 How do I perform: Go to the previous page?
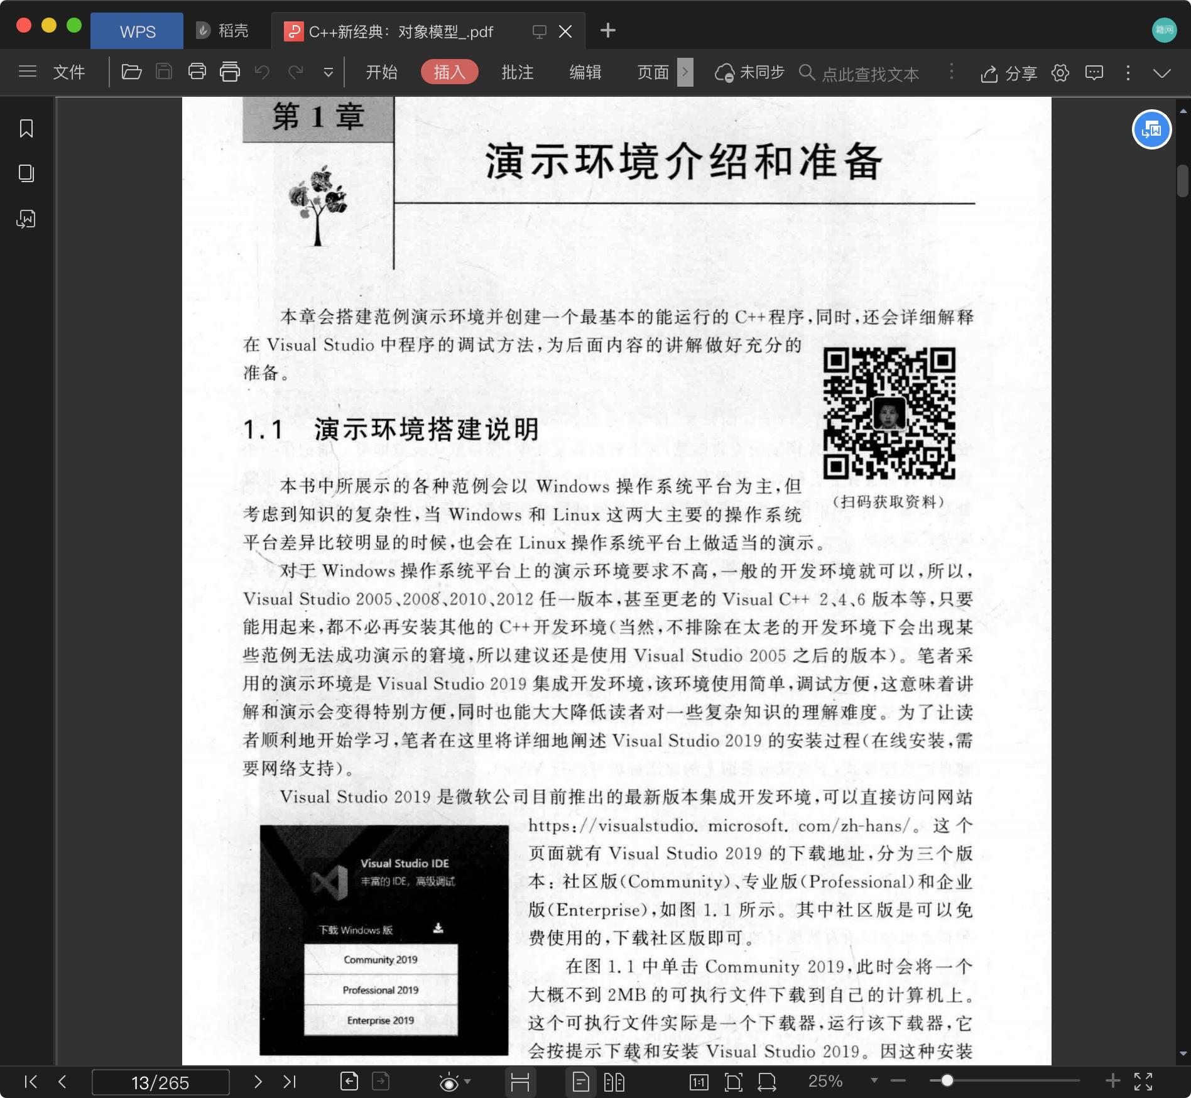[x=62, y=1082]
